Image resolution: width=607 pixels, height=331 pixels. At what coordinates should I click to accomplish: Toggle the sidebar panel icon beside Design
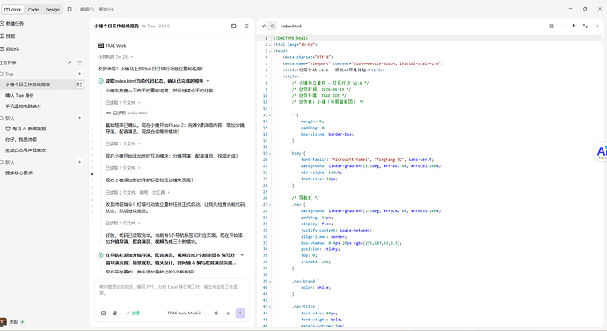(69, 9)
